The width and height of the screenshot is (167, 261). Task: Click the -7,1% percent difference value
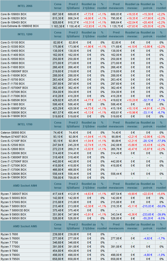point(161,100)
